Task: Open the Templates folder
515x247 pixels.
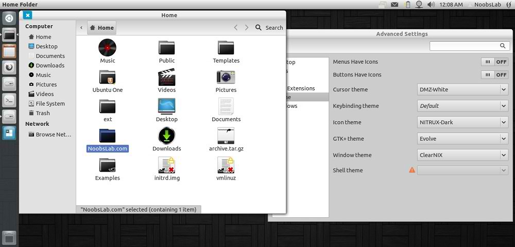Action: pos(226,47)
